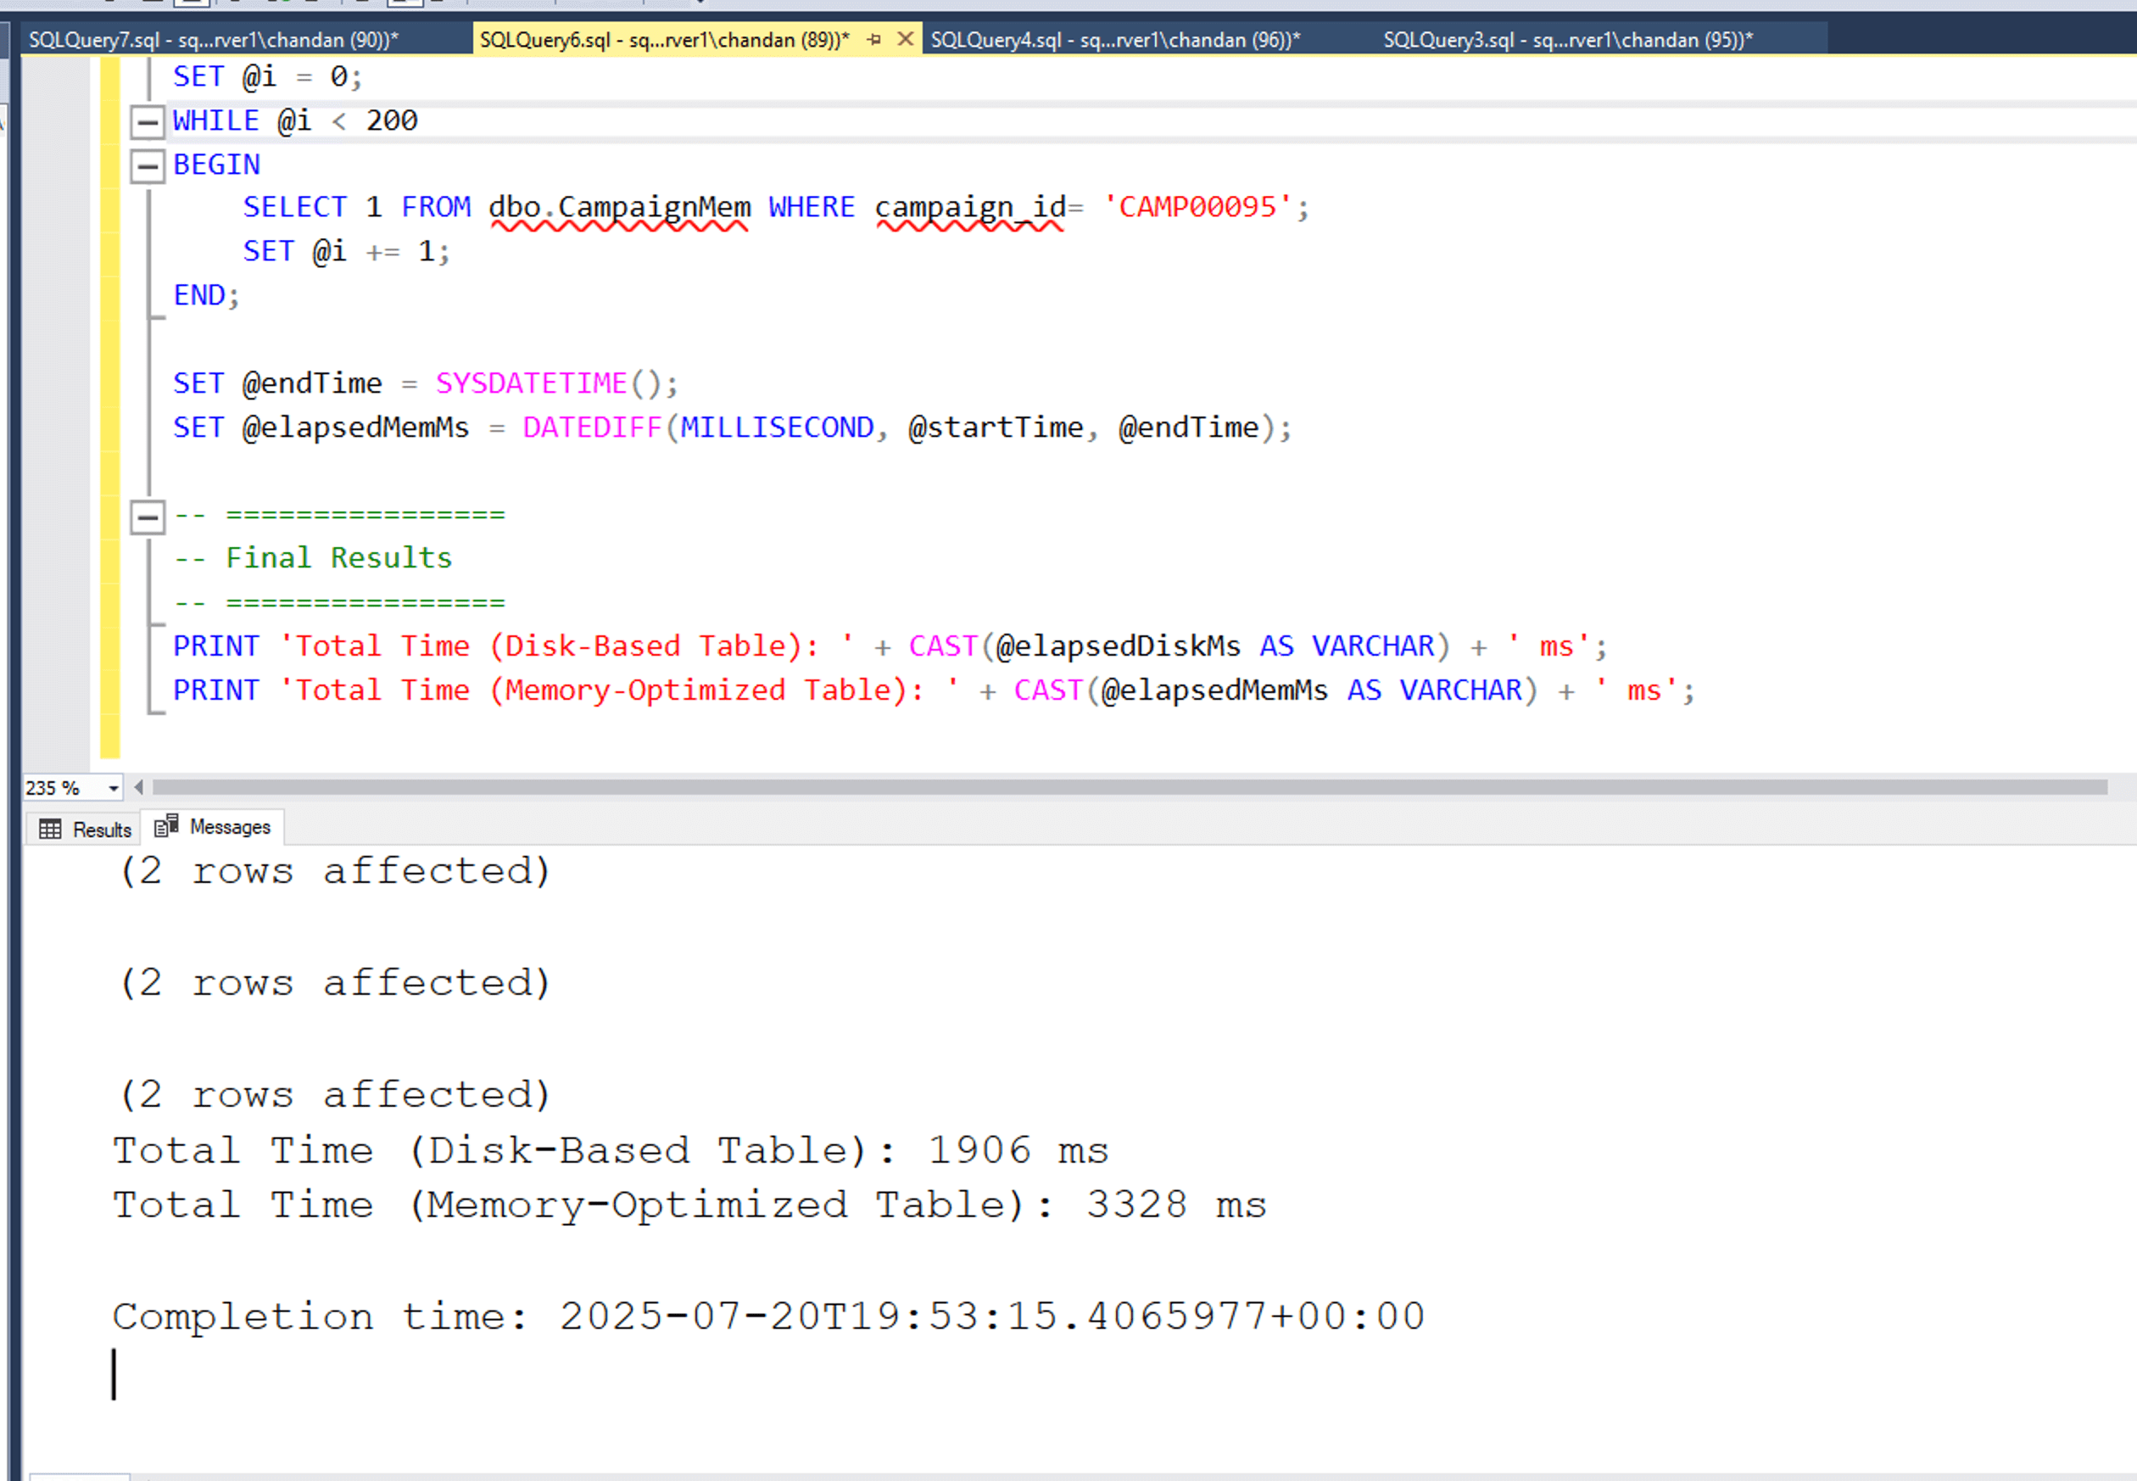This screenshot has height=1481, width=2137.
Task: Switch to the Results grid tab
Action: pyautogui.click(x=86, y=830)
